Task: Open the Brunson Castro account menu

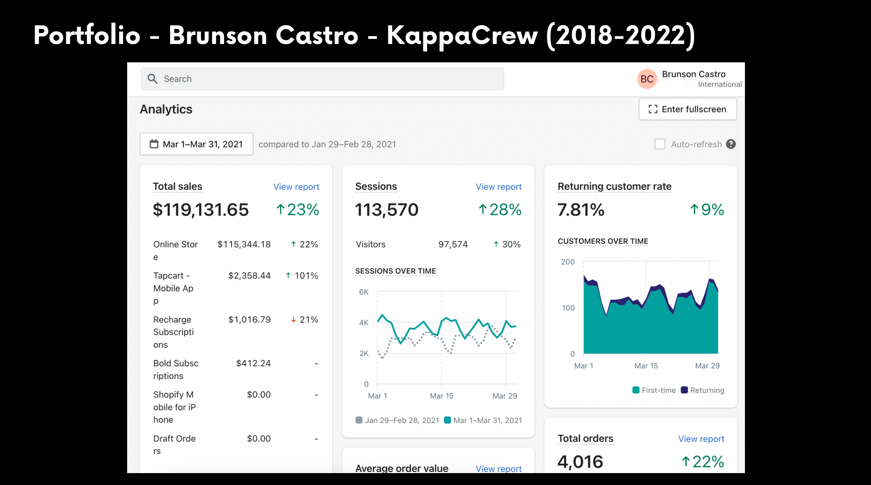Action: [x=689, y=79]
